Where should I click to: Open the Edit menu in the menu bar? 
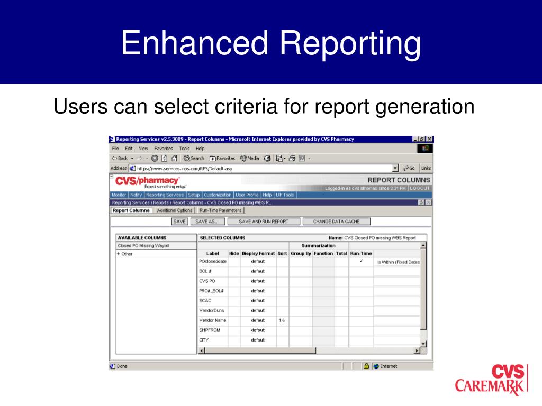[129, 149]
